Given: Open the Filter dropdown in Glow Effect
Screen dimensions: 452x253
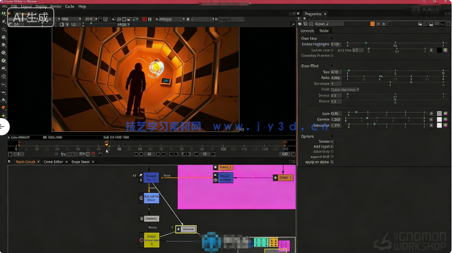Looking at the screenshot, I should coord(345,90).
